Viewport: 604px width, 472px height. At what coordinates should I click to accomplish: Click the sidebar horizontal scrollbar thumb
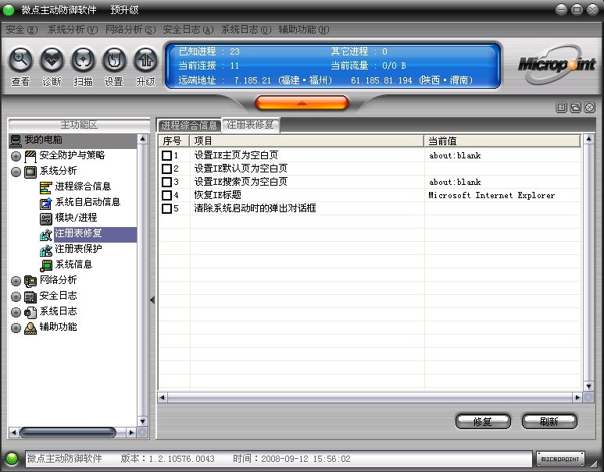68,432
